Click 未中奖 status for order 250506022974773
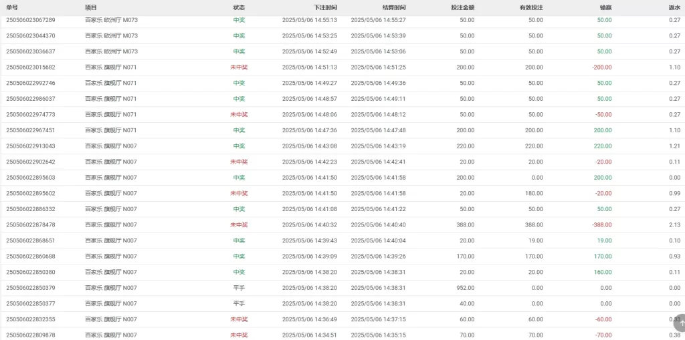Screen dimensions: 685x340 click(239, 114)
